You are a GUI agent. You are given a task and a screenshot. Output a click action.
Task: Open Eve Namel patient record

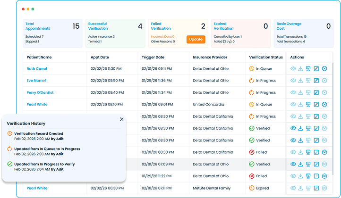point(36,81)
